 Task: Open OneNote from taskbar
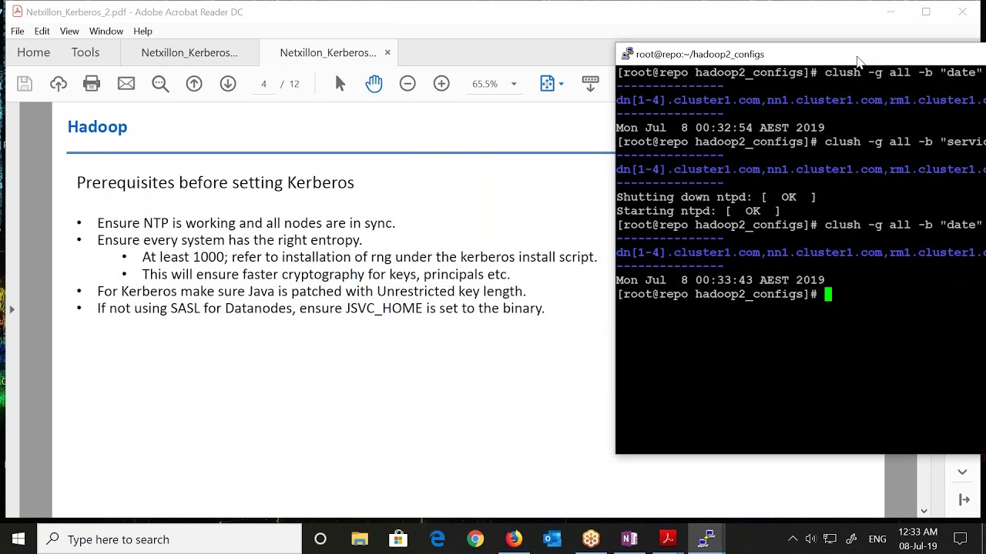coord(629,539)
